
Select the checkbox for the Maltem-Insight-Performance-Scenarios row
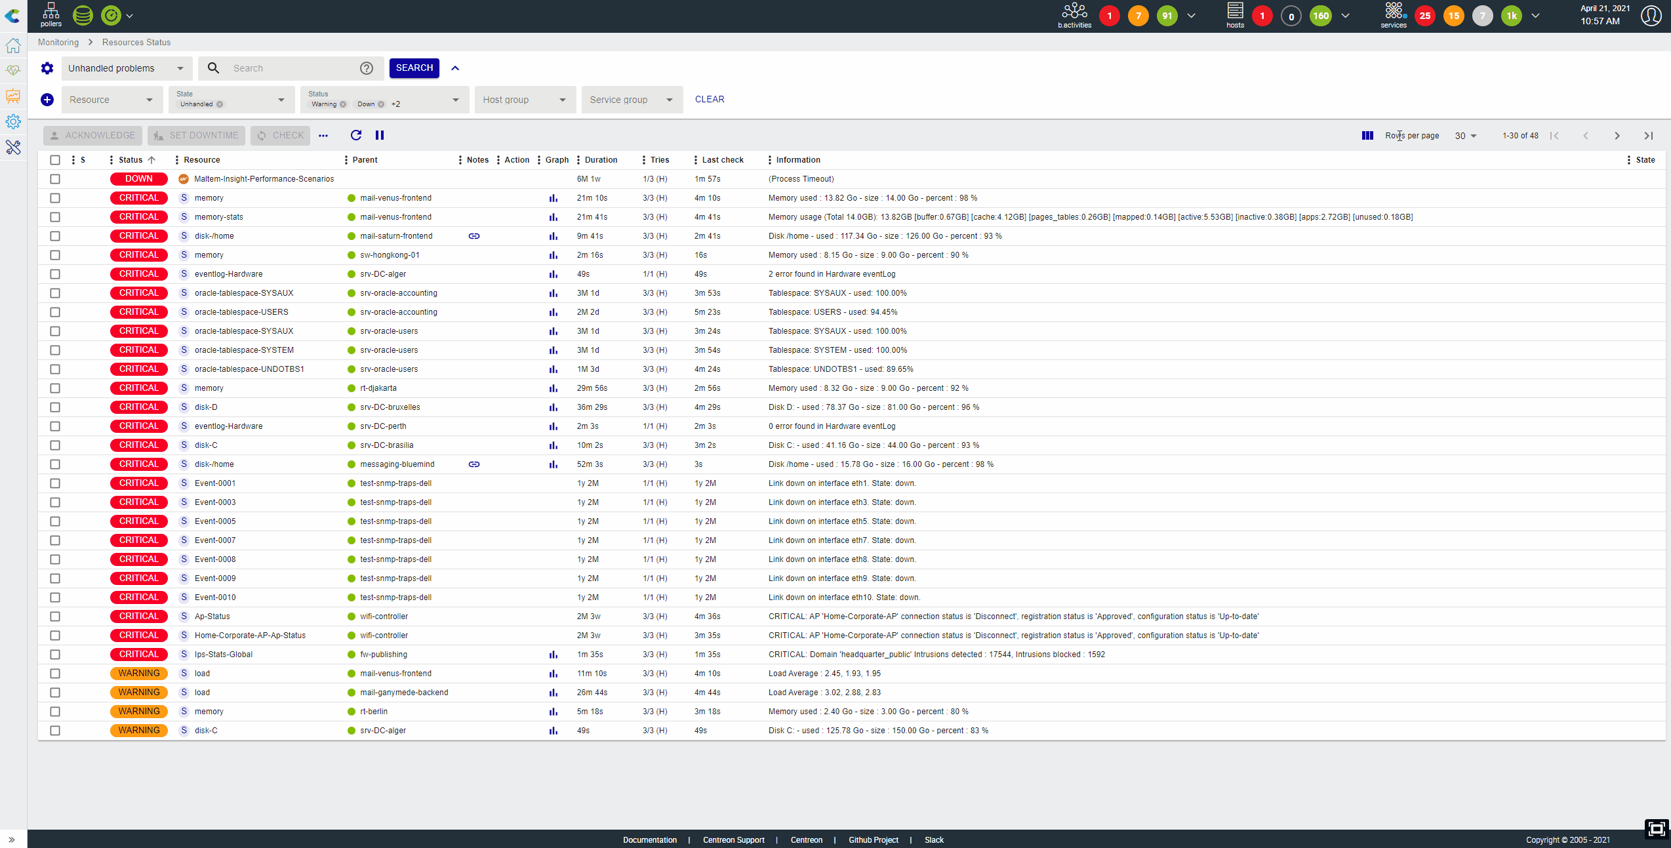55,179
